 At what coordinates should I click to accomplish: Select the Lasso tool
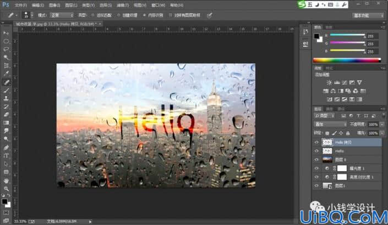(x=6, y=49)
